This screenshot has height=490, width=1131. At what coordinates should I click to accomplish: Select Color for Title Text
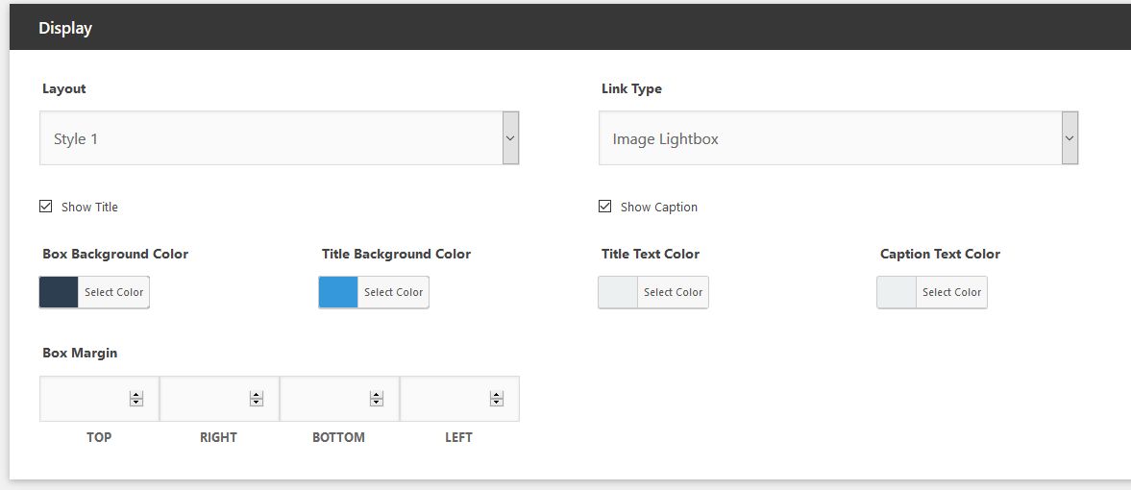pyautogui.click(x=673, y=292)
